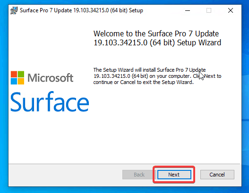Click the blue square of the Microsoft logo

tap(14, 81)
